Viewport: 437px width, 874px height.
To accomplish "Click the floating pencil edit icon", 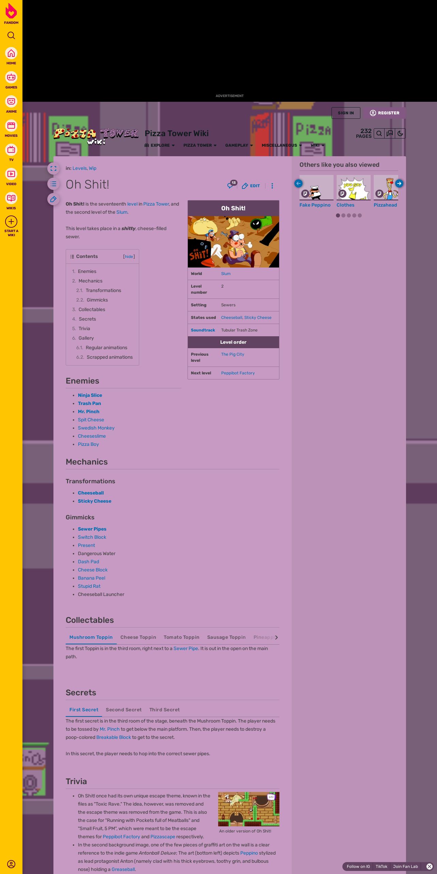I will coord(53,199).
